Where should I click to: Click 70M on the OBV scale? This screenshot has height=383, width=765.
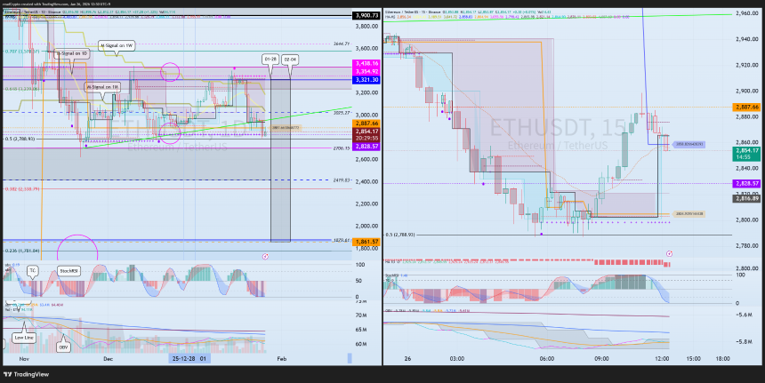(x=361, y=315)
